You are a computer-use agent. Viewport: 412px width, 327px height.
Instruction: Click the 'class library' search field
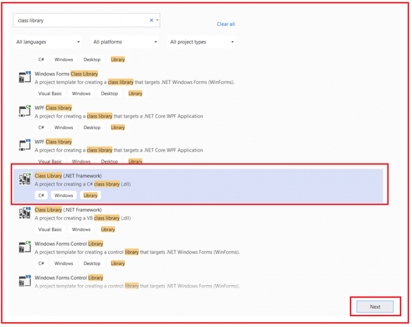pyautogui.click(x=86, y=20)
